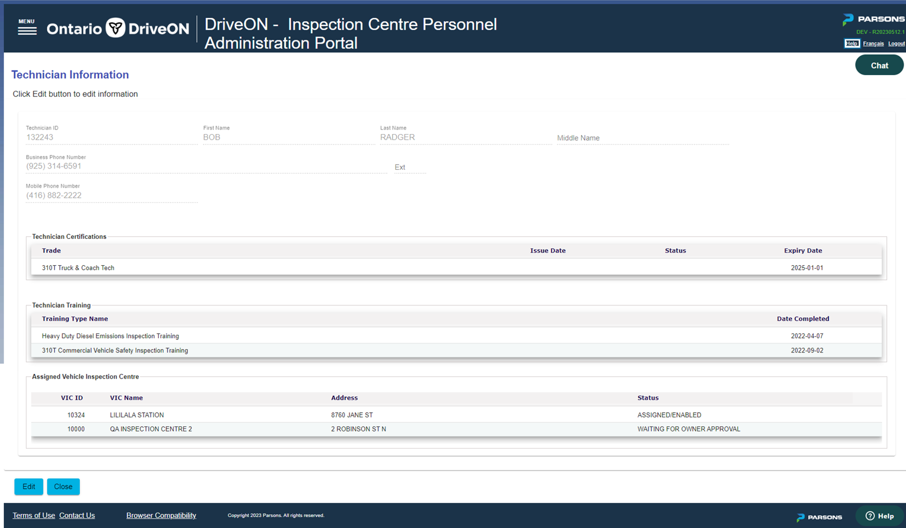Screen dimensions: 906x528
Task: Click the Ext input field
Action: coord(410,167)
